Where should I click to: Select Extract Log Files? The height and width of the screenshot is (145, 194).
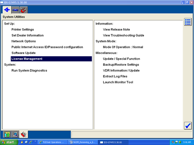point(115,76)
